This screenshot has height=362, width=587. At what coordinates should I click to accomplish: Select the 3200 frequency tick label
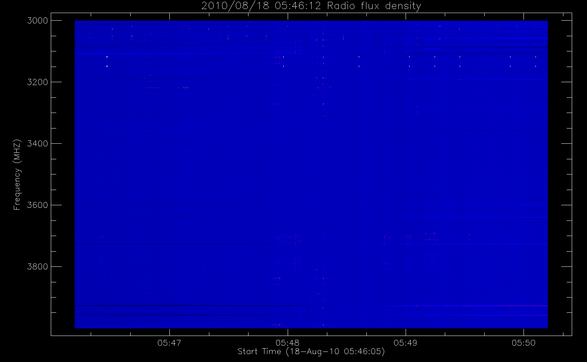[38, 82]
